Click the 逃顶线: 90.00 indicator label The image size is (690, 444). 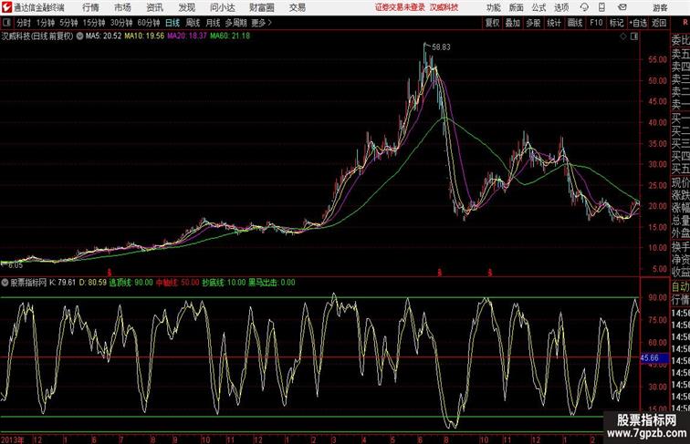131,283
